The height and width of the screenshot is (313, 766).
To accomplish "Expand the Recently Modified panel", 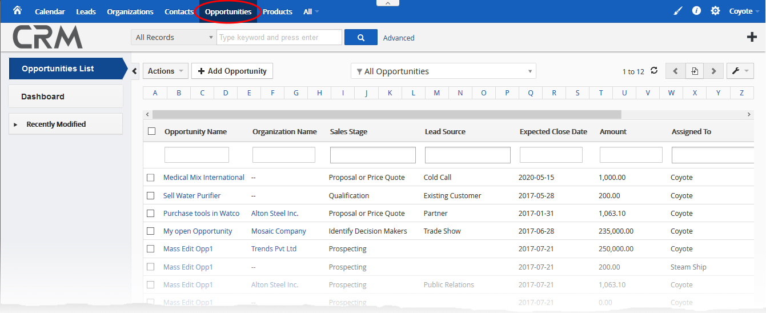I will click(x=66, y=124).
